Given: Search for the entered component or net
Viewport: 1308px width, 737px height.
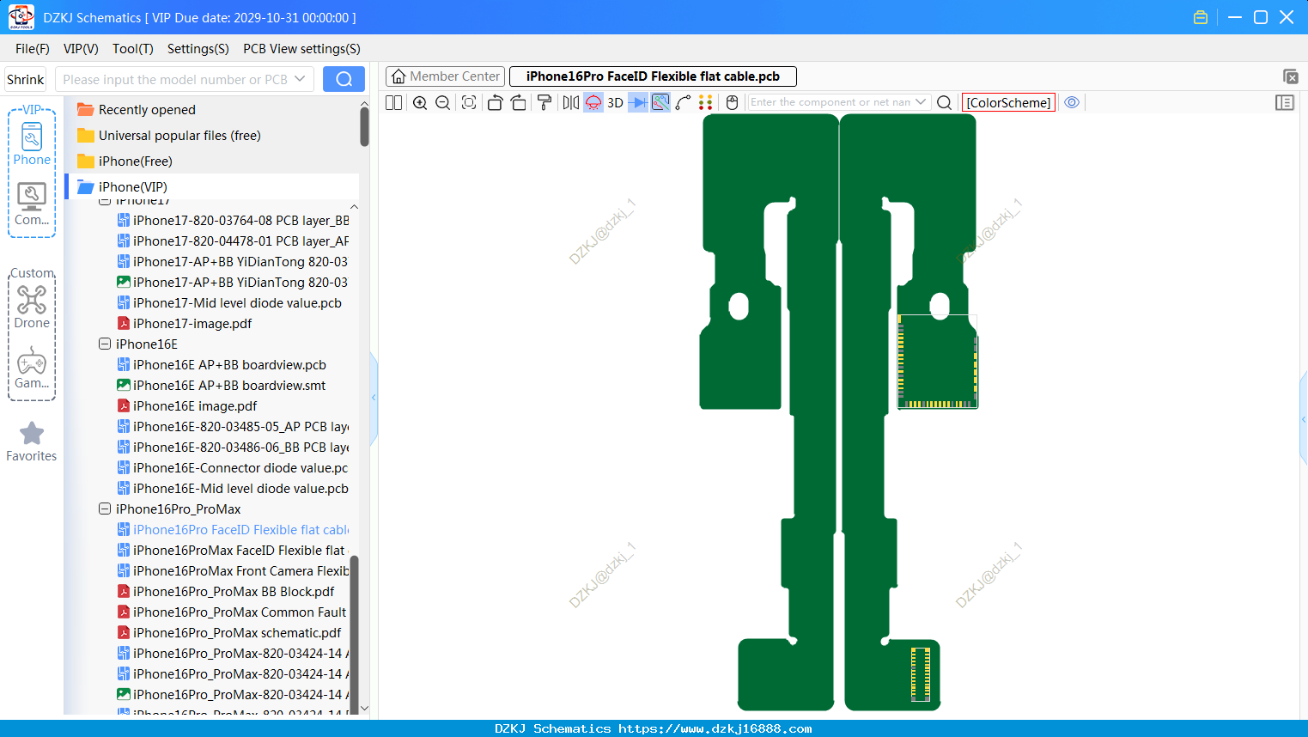Looking at the screenshot, I should pos(944,102).
